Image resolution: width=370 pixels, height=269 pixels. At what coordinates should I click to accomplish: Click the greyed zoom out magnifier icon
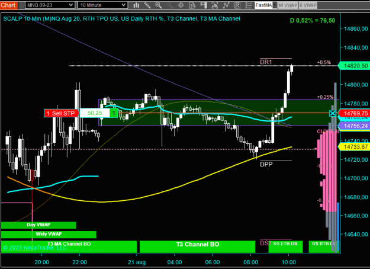click(170, 5)
